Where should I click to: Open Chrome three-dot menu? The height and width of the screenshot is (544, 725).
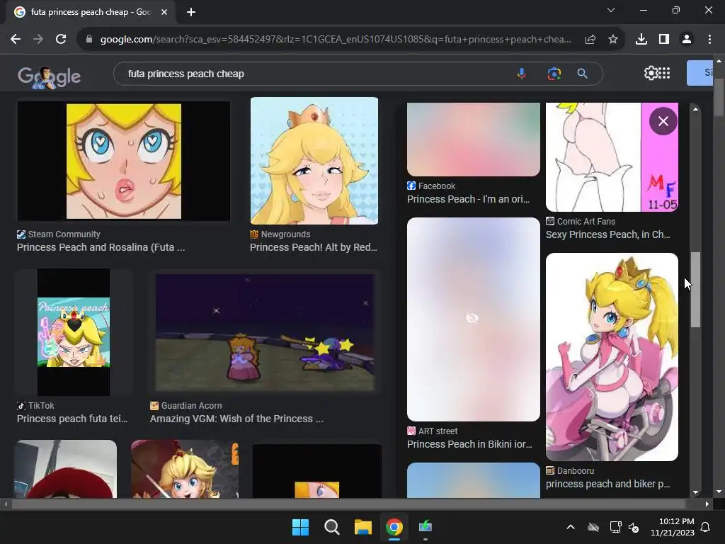709,40
